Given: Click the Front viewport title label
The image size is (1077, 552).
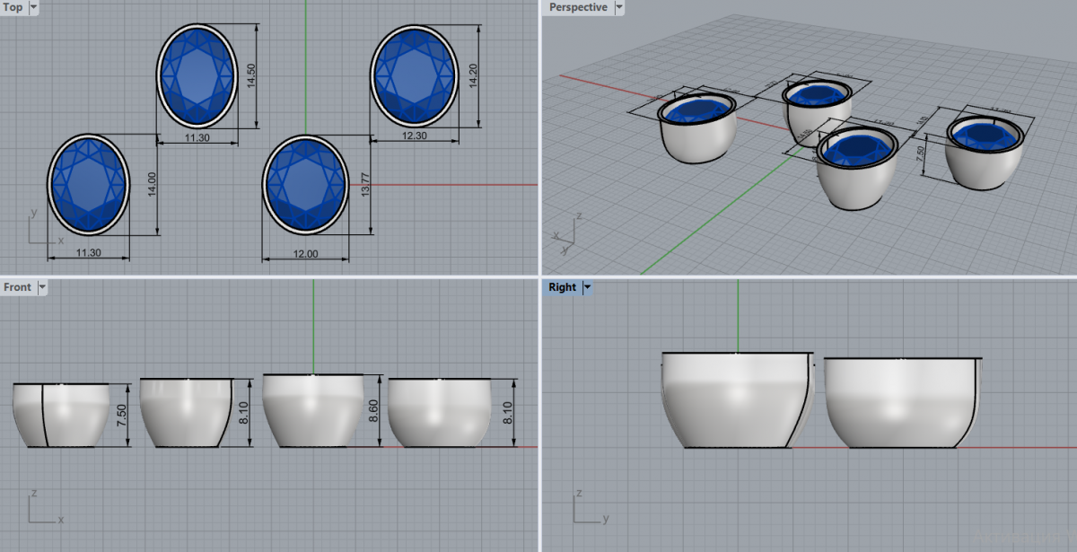Looking at the screenshot, I should 17,287.
